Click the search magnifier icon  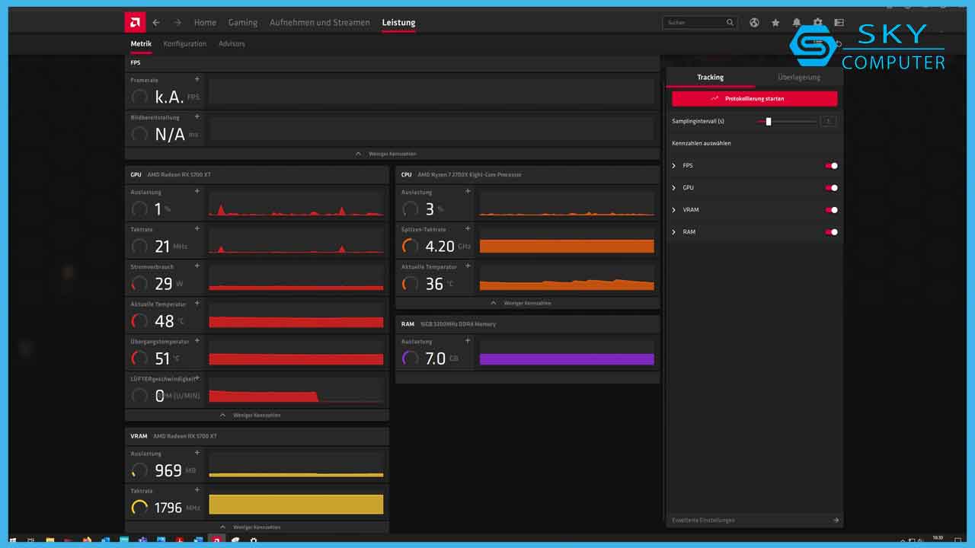pos(730,23)
